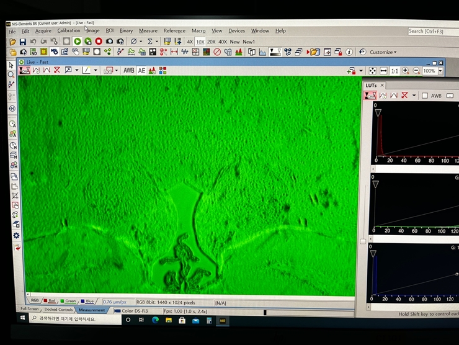Click the Save disk icon in toolbar
This screenshot has height=345, width=459.
click(23, 42)
